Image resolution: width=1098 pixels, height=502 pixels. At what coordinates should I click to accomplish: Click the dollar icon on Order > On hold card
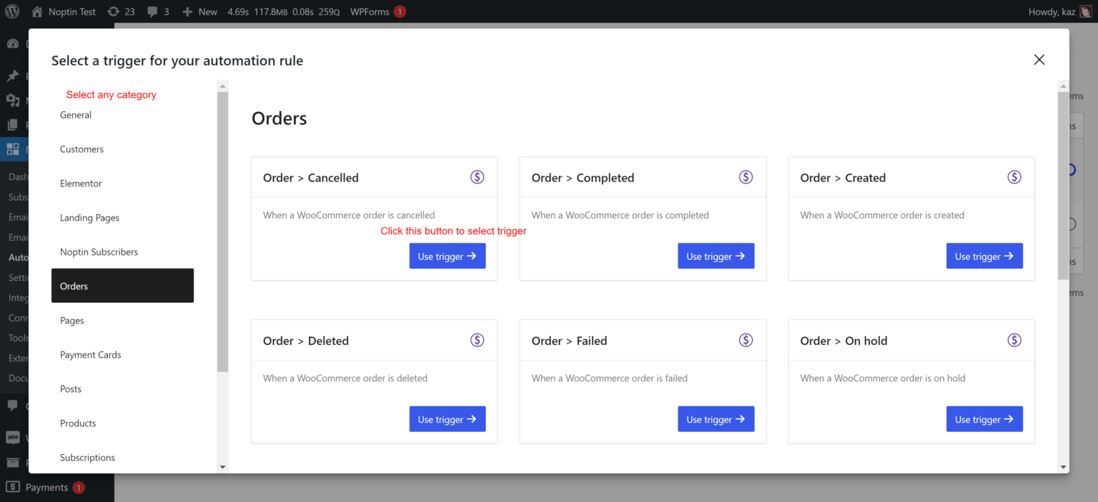pyautogui.click(x=1014, y=340)
